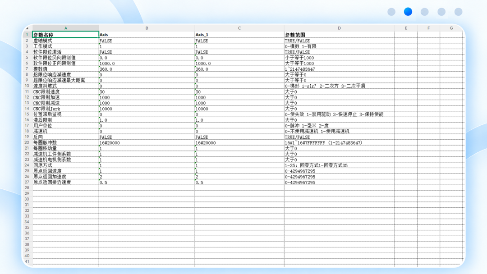Click the range cell '1~2147483647'

pyautogui.click(x=339, y=69)
